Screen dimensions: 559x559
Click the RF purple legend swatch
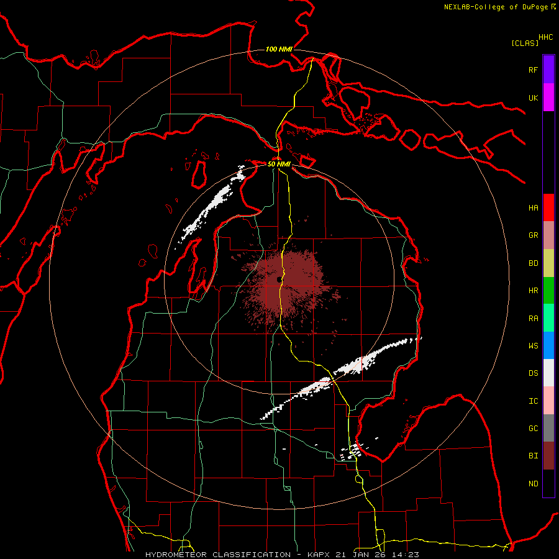click(548, 70)
